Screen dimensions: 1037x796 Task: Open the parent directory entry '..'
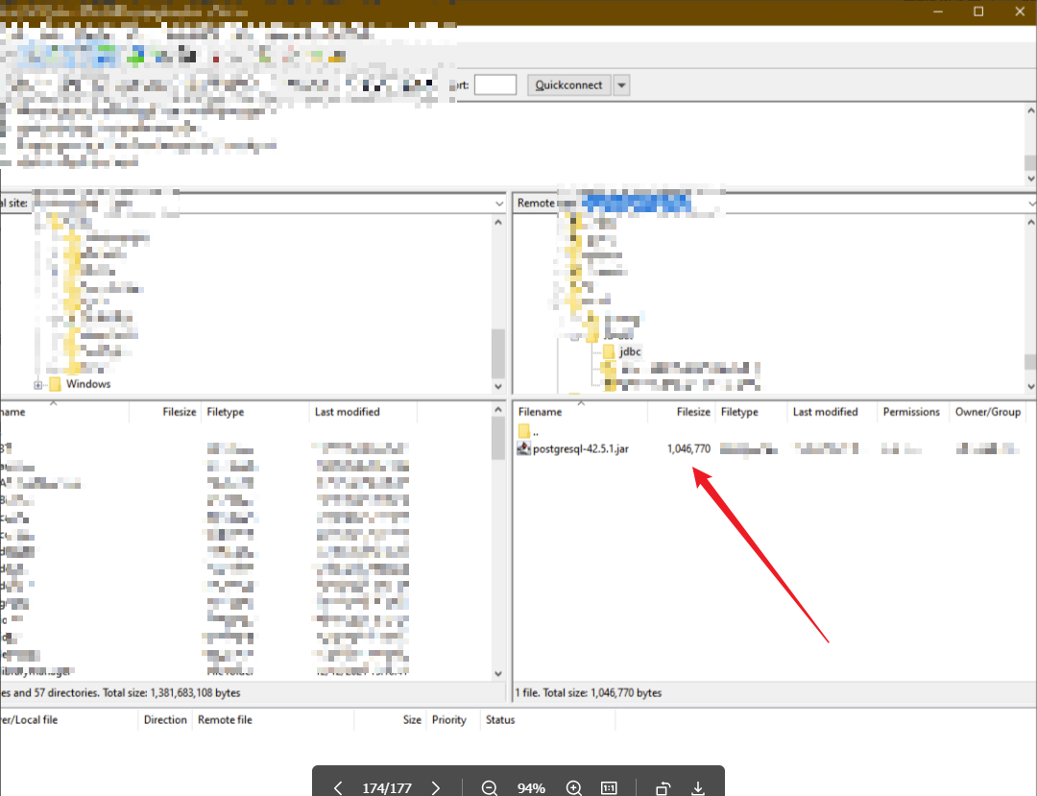click(530, 430)
